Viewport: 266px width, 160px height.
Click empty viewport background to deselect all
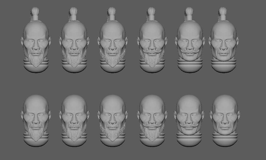[130, 84]
